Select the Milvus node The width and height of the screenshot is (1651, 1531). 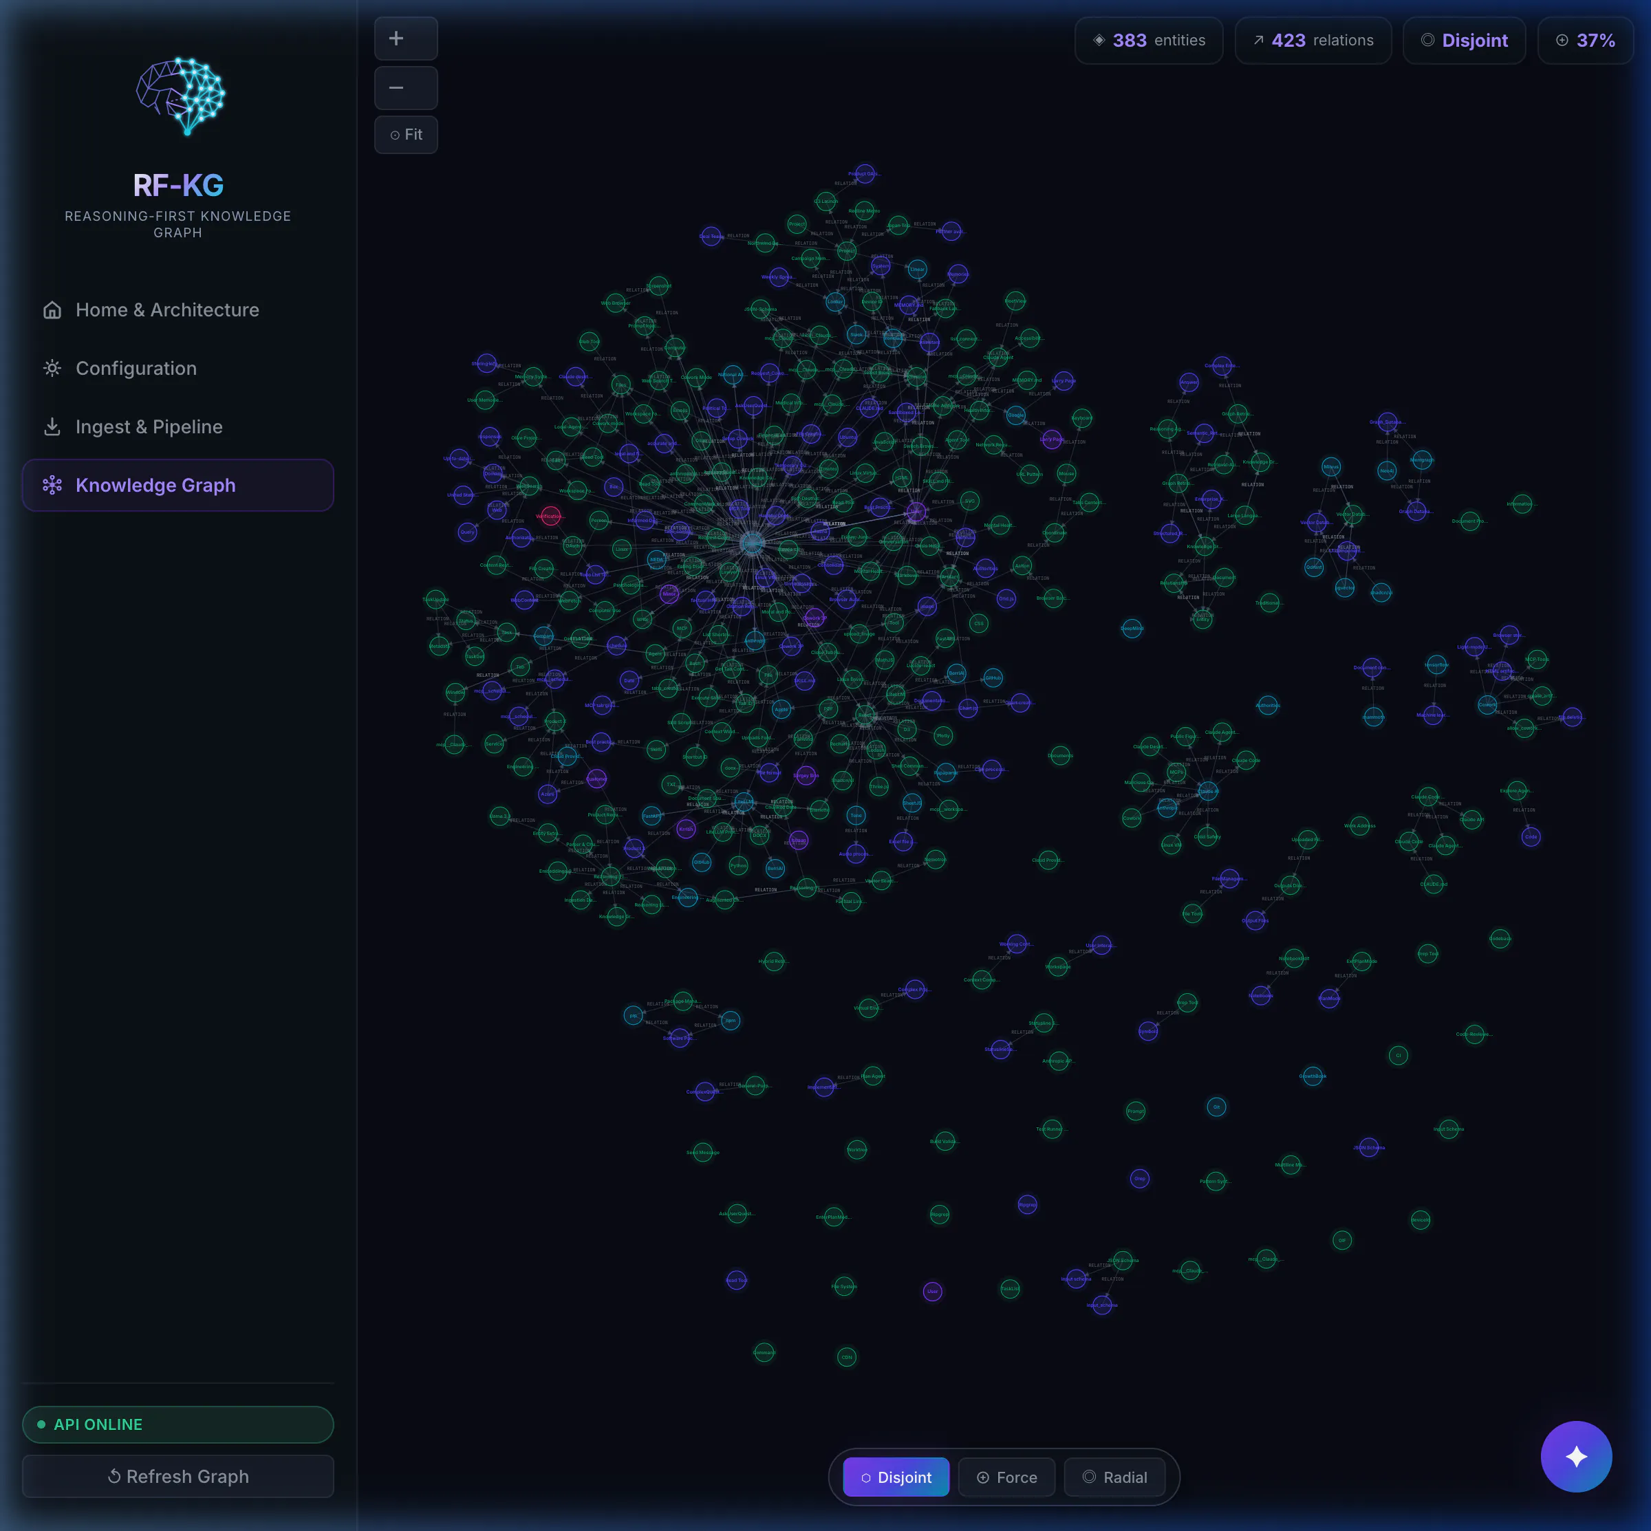(1331, 467)
